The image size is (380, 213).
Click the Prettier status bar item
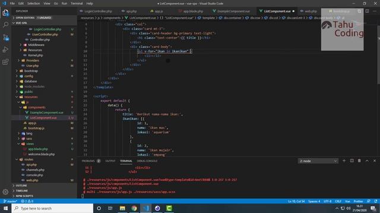tap(358, 201)
